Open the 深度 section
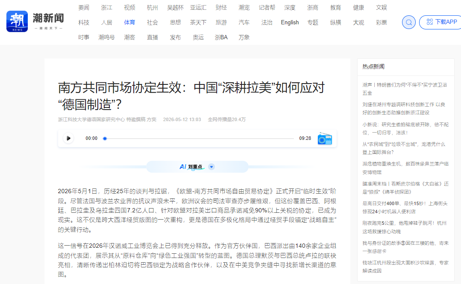The width and height of the screenshot is (461, 284). pyautogui.click(x=290, y=8)
